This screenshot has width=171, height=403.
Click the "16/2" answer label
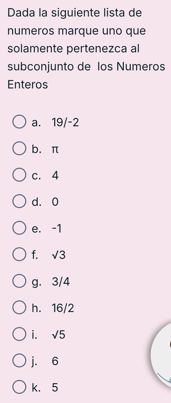pos(63,308)
